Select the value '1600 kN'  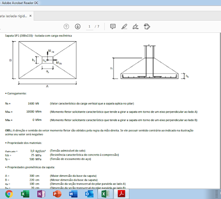34,103
